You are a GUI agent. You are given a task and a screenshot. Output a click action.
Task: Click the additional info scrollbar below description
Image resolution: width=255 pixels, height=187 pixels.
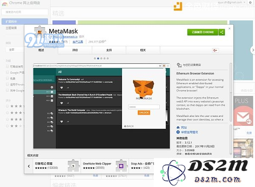[x=231, y=140]
